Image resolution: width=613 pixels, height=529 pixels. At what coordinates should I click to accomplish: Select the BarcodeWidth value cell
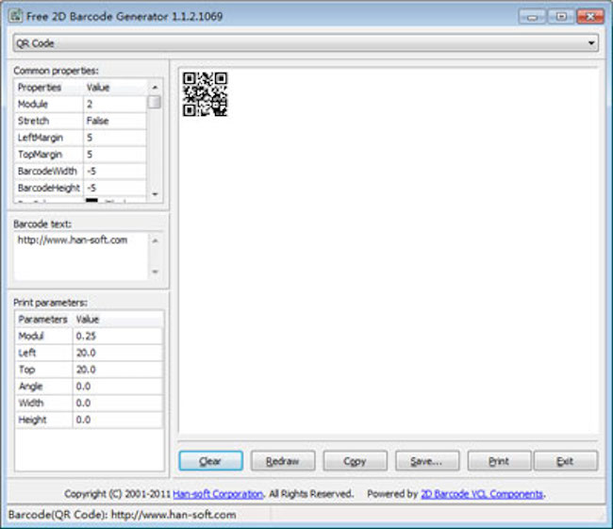(113, 172)
